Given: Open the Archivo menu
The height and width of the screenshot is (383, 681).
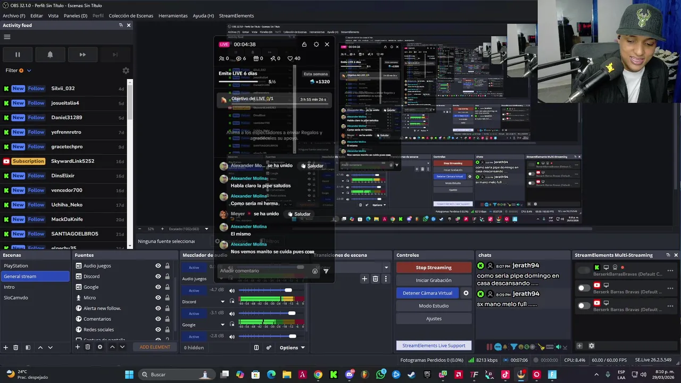Looking at the screenshot, I should point(14,15).
